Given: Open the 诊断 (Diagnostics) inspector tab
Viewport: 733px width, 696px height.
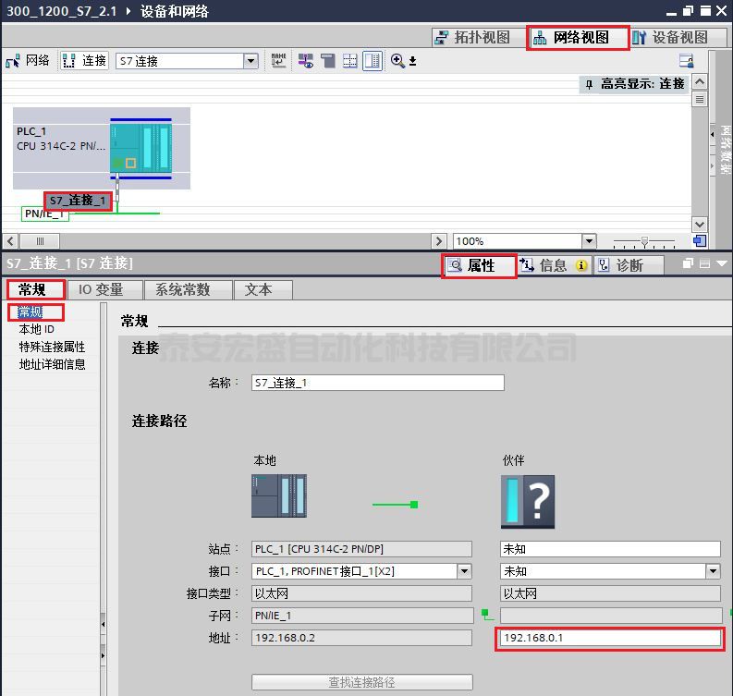Looking at the screenshot, I should pos(630,265).
